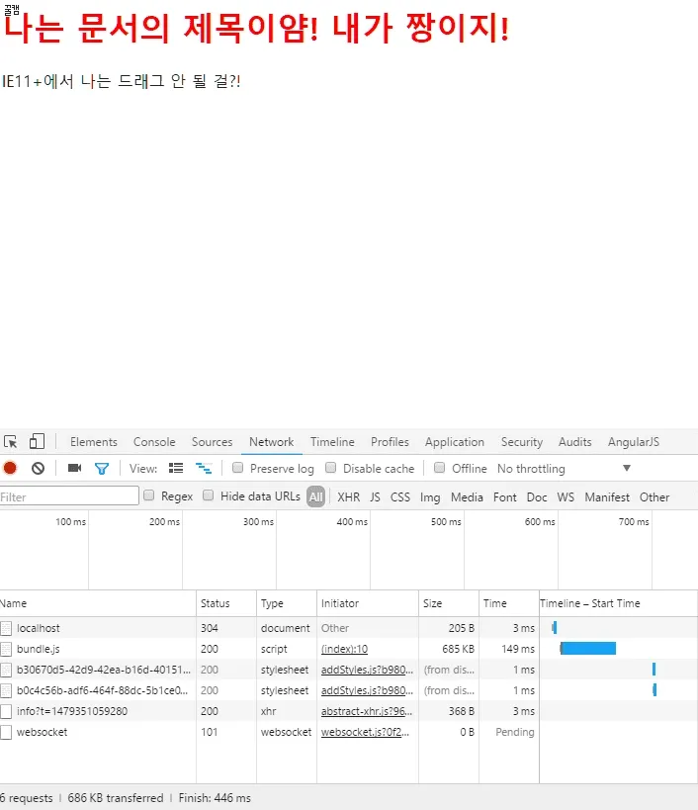
Task: Select the b30670d5-42d9 stylesheet request
Action: (x=103, y=670)
